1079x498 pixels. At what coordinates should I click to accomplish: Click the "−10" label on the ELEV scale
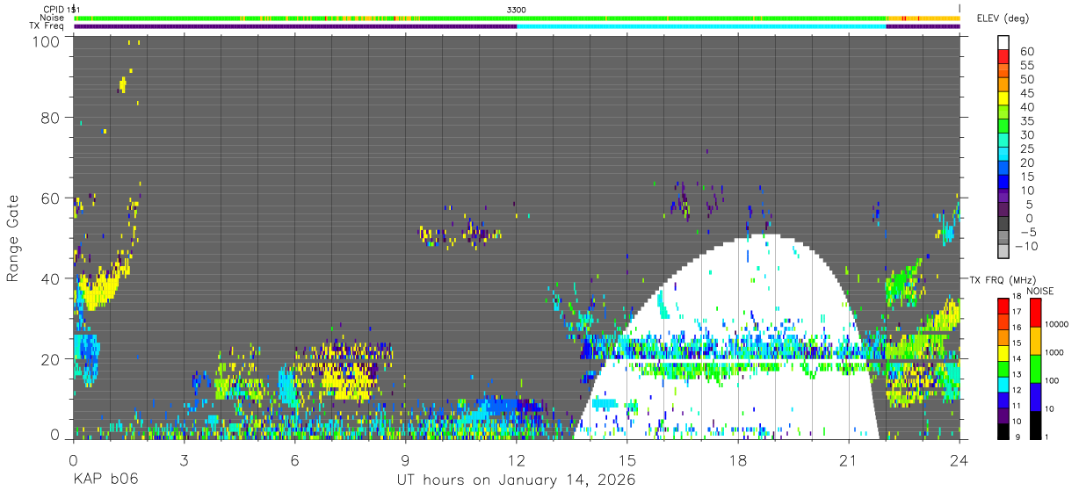1025,245
